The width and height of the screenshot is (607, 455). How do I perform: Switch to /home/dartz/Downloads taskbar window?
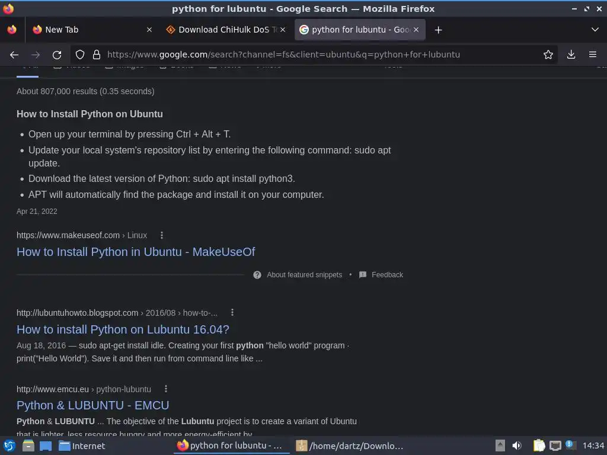[x=350, y=446]
